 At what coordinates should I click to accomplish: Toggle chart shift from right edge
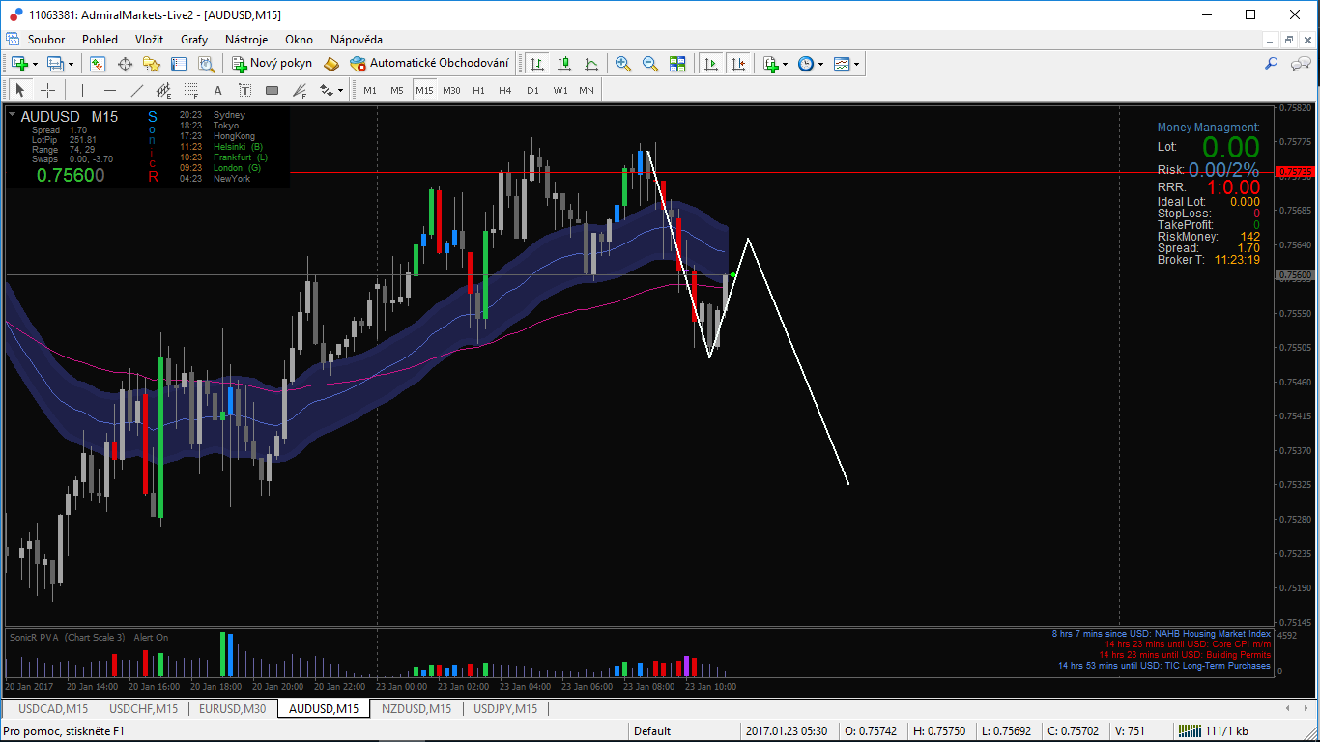click(739, 64)
